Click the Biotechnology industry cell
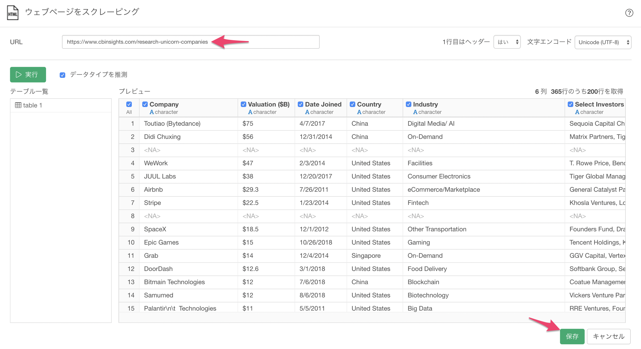Viewport: 641px width, 349px height. pyautogui.click(x=484, y=295)
